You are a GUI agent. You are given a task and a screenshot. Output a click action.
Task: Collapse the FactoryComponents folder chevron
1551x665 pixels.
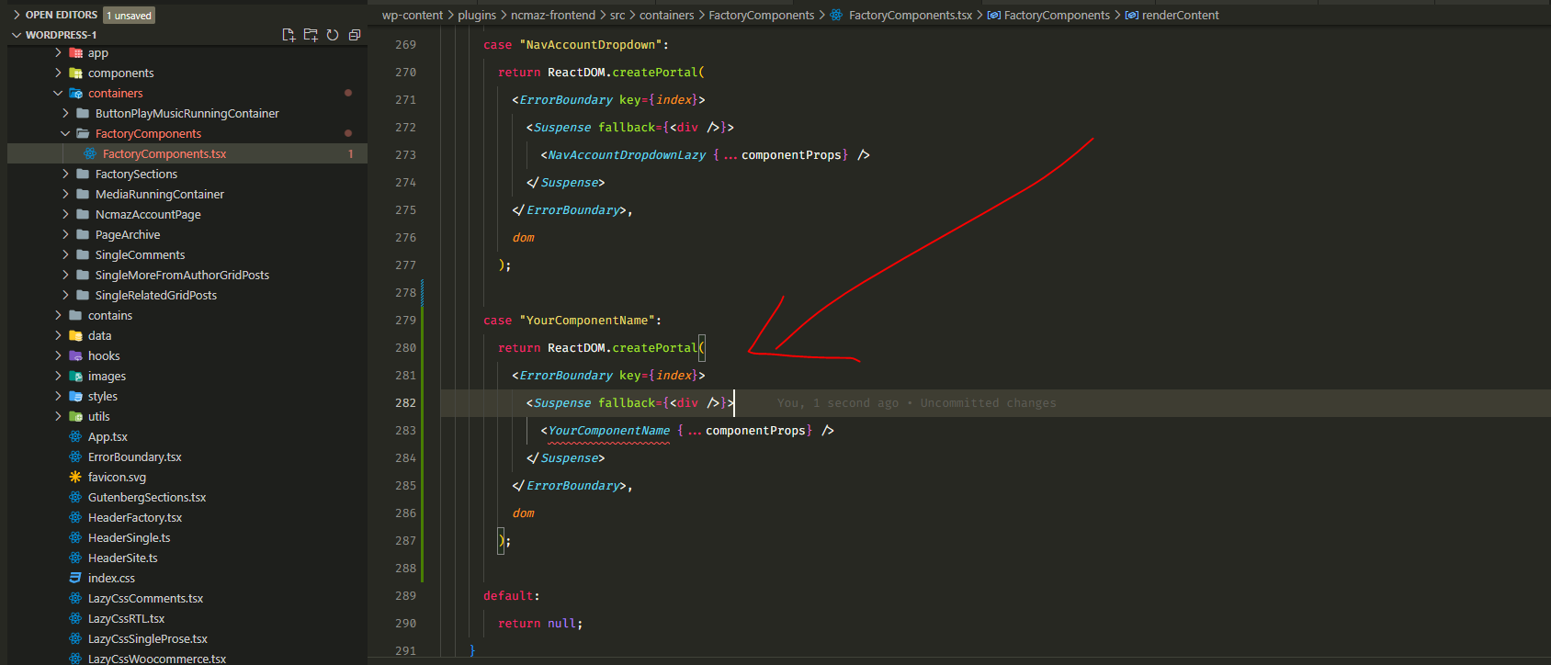(x=65, y=134)
